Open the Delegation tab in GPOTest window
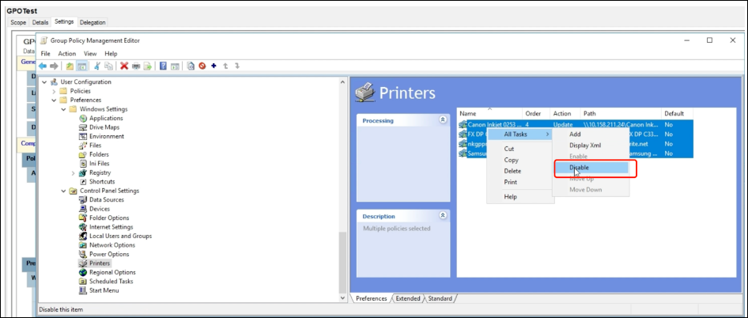The height and width of the screenshot is (318, 748). point(93,22)
